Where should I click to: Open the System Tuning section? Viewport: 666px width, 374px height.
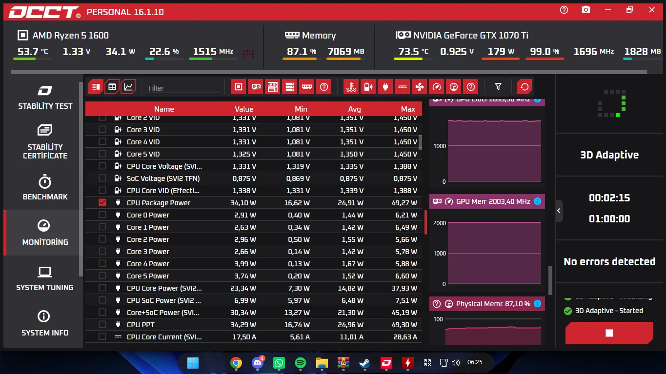pyautogui.click(x=45, y=279)
